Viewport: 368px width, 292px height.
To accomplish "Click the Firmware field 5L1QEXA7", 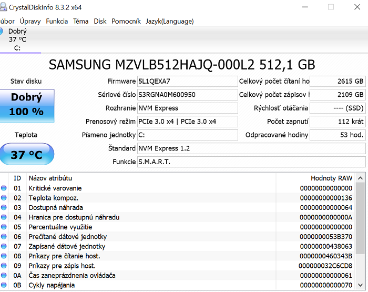I will point(187,81).
